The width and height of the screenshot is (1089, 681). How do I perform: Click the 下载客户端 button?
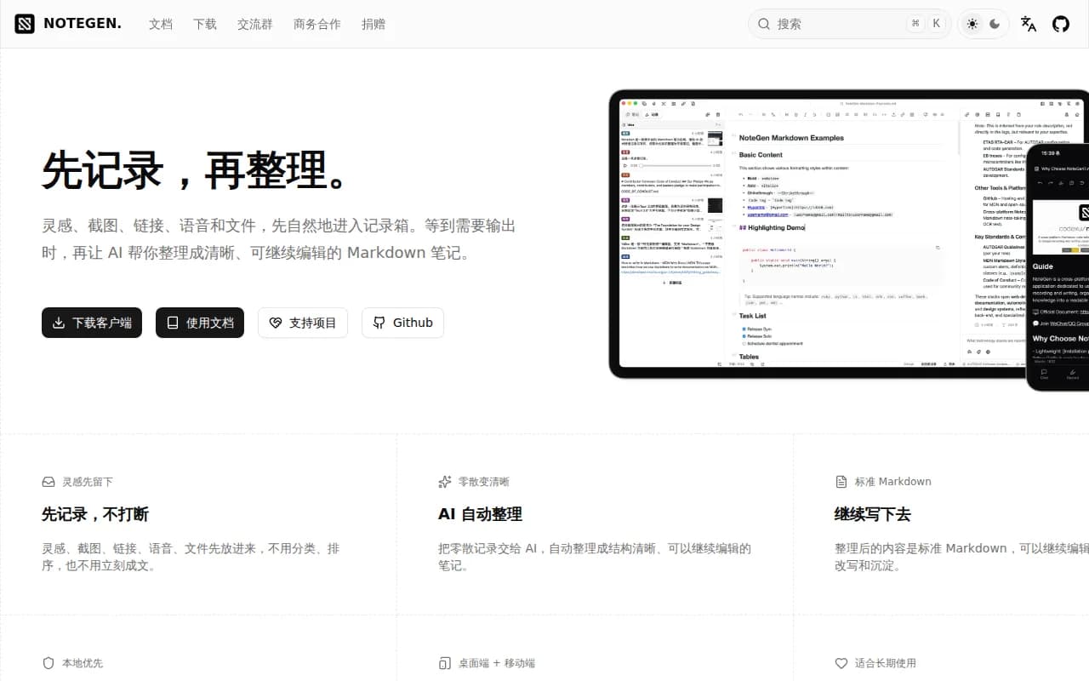coord(92,323)
